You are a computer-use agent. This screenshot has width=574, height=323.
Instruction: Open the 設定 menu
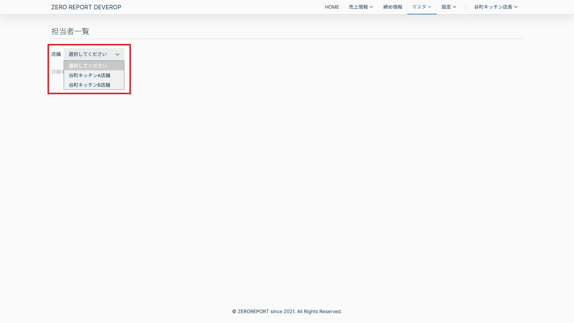pyautogui.click(x=446, y=7)
